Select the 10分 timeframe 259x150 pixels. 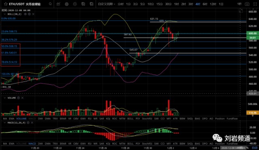click(151, 4)
